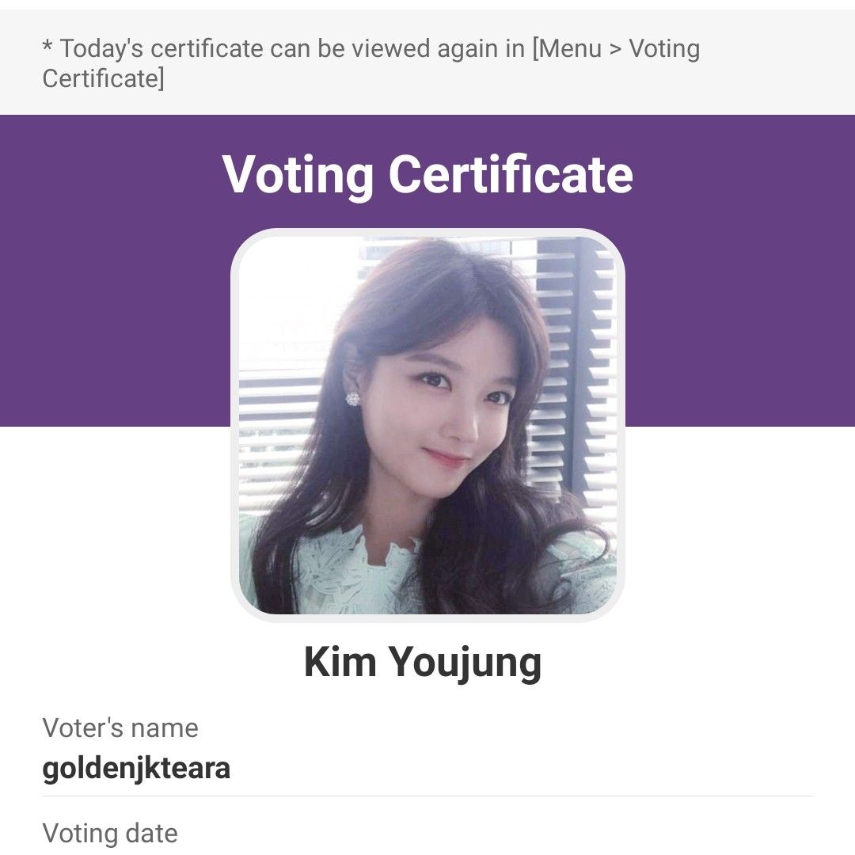The image size is (855, 855).
Task: Tap the candidate's photo thumbnail
Action: (427, 425)
